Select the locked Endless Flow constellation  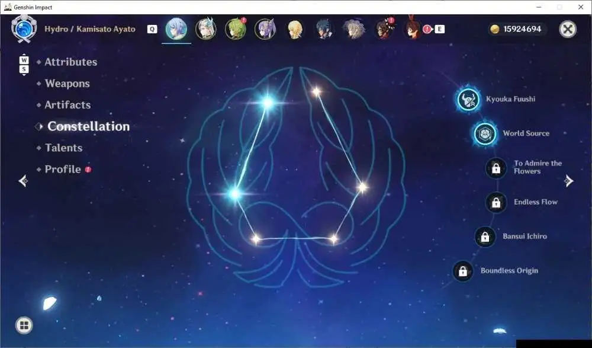point(496,202)
